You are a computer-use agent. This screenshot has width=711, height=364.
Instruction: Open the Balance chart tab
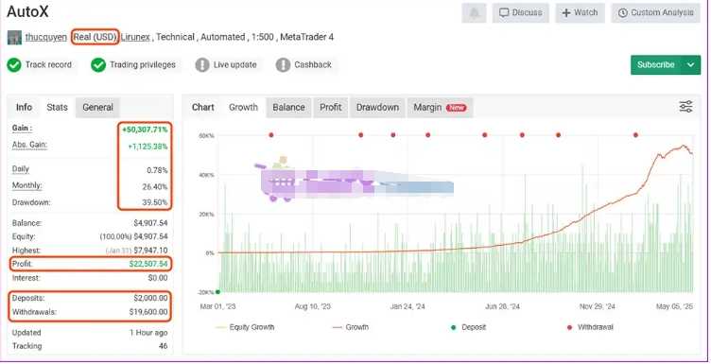[288, 108]
